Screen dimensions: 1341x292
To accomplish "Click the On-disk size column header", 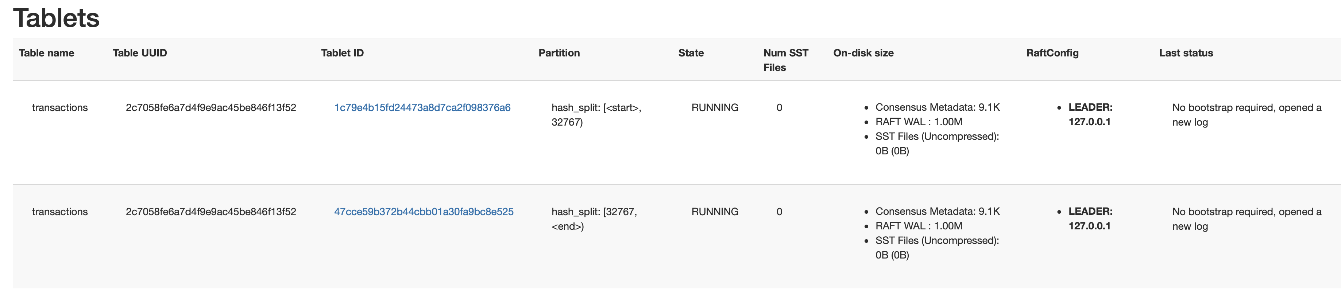I will 863,53.
